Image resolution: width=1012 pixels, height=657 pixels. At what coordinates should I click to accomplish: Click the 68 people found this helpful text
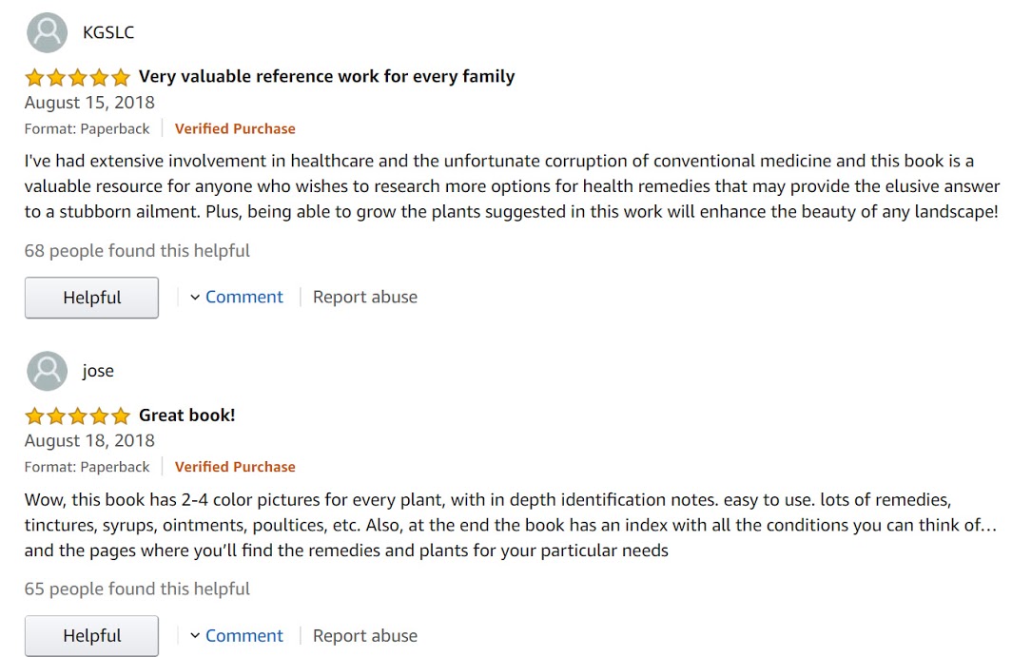click(x=137, y=250)
